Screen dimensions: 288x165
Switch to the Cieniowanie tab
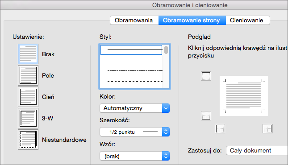click(247, 20)
